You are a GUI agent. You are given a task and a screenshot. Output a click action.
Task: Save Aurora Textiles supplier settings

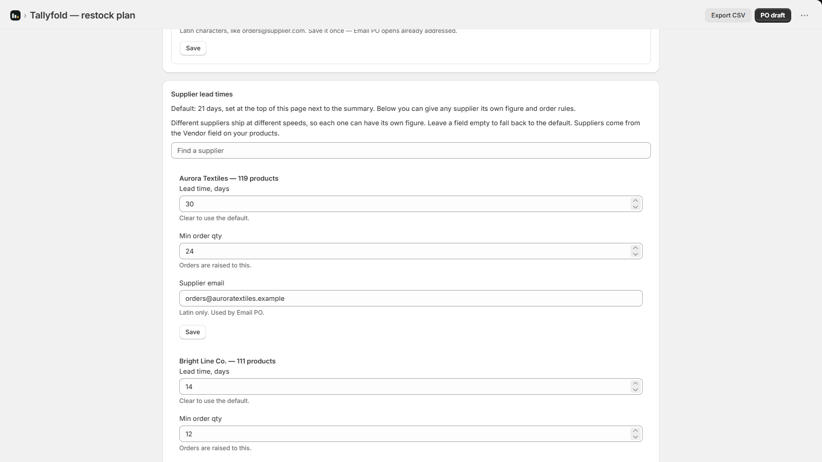193,332
